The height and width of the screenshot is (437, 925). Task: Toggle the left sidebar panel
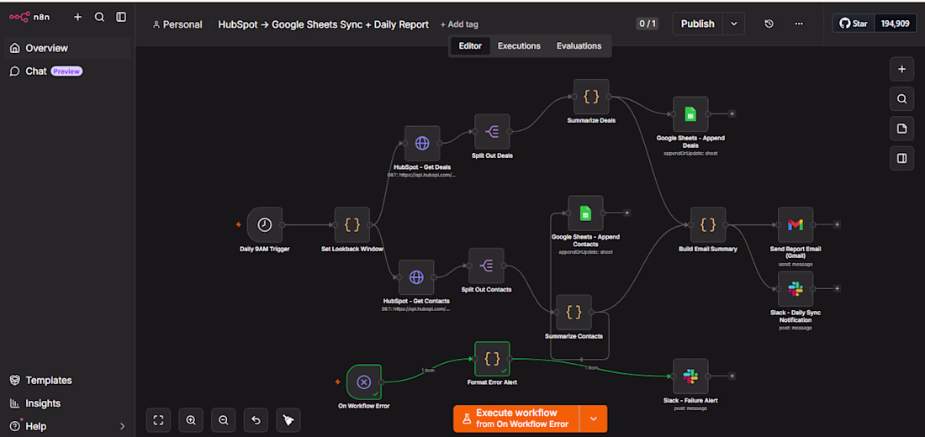[x=121, y=17]
